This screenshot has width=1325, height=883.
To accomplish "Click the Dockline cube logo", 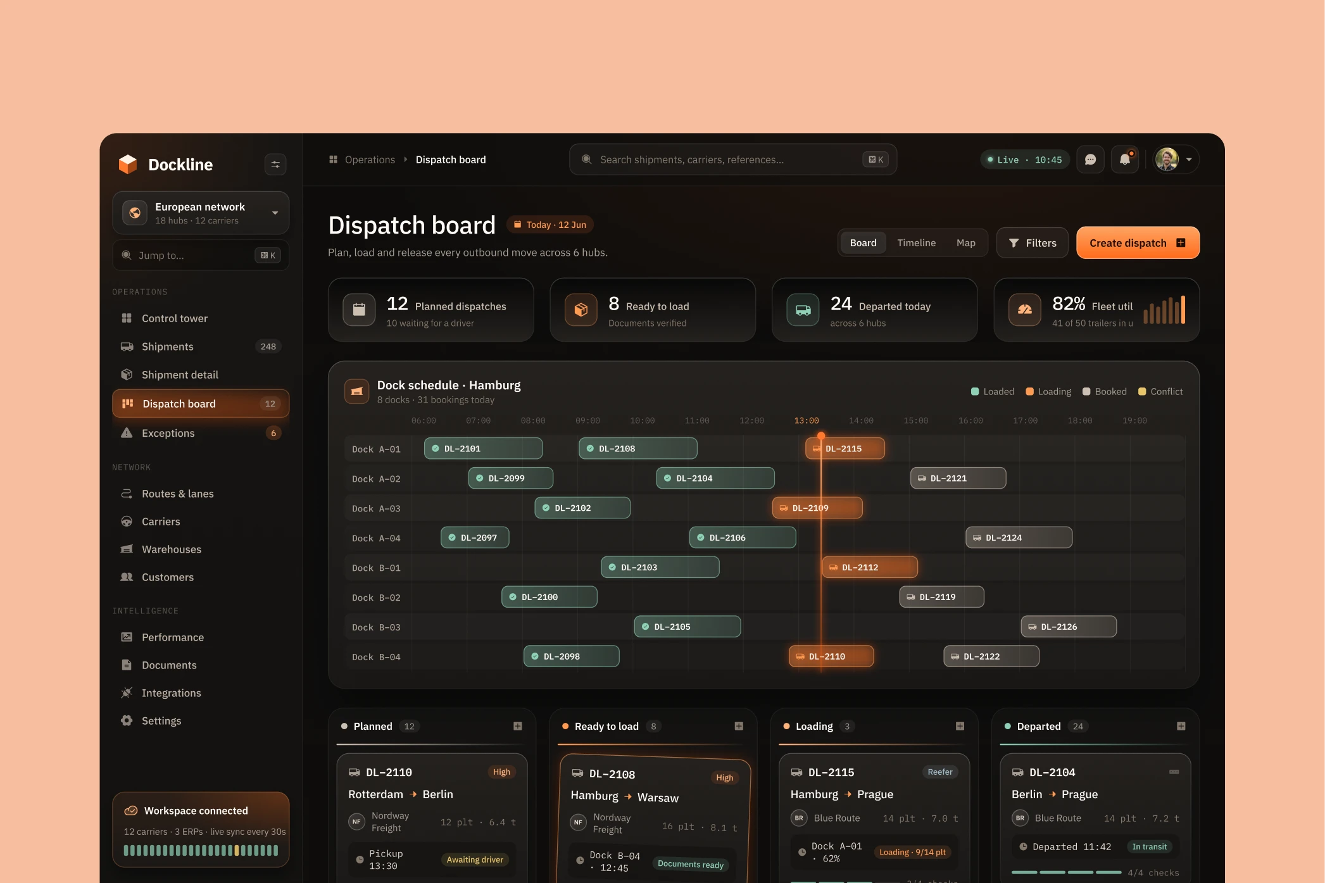I will (128, 165).
